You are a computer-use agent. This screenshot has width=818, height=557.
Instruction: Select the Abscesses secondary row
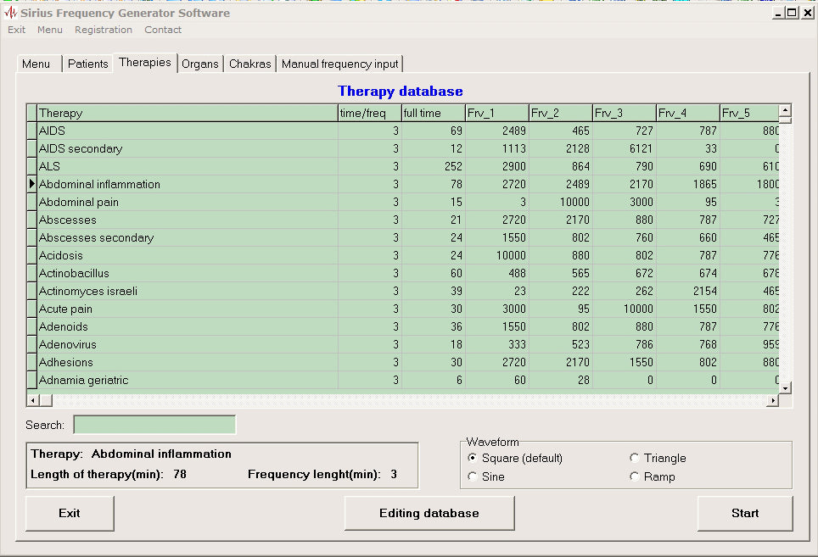coord(403,237)
